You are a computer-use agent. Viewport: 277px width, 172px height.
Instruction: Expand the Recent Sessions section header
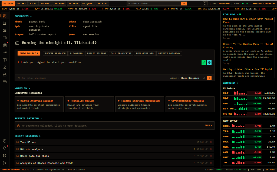(x=28, y=136)
